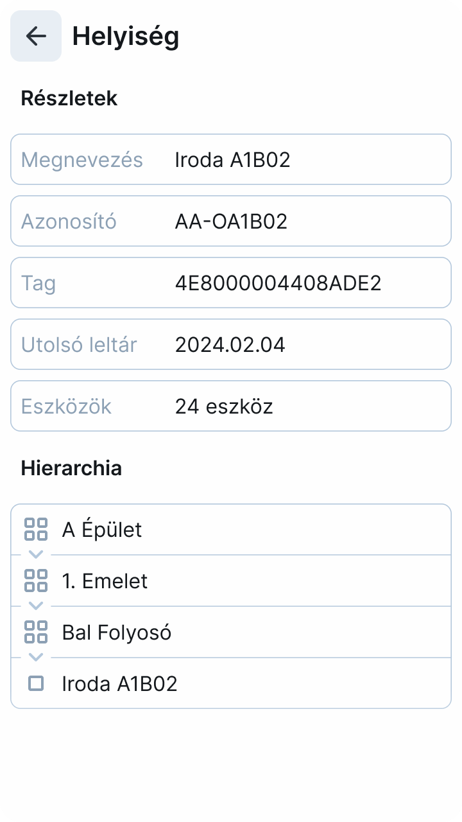Tap the Azonosító field AA-OA1B02
Screen dimensions: 462x822
(x=231, y=221)
